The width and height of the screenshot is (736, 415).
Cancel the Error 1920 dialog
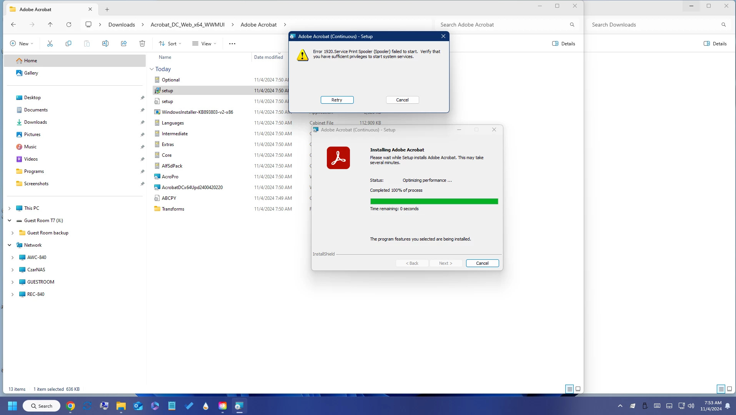402,100
